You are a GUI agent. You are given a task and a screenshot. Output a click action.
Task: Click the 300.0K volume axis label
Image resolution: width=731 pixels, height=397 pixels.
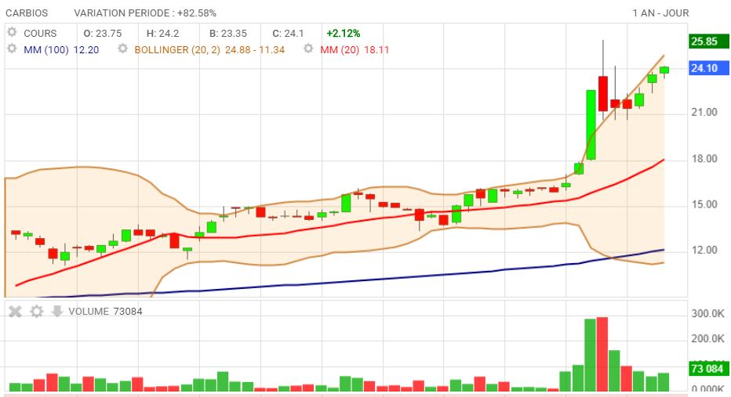coord(707,314)
